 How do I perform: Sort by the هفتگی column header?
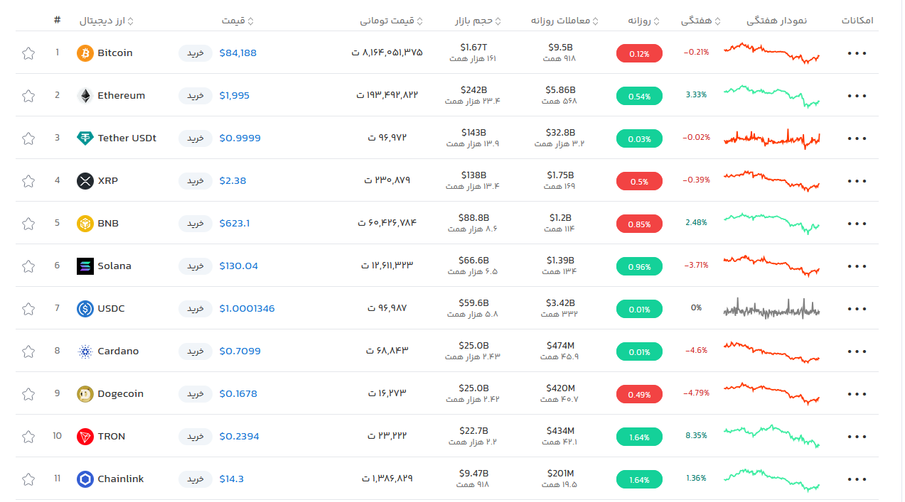coord(701,21)
